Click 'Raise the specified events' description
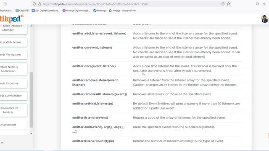Image resolution: width=269 pixels, height=151 pixels. click(174, 127)
